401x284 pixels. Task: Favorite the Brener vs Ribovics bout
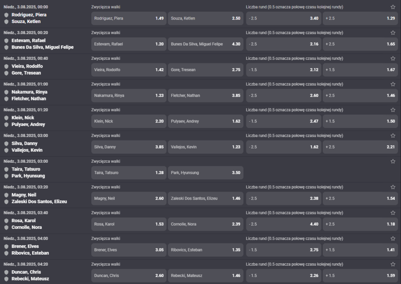(393, 239)
